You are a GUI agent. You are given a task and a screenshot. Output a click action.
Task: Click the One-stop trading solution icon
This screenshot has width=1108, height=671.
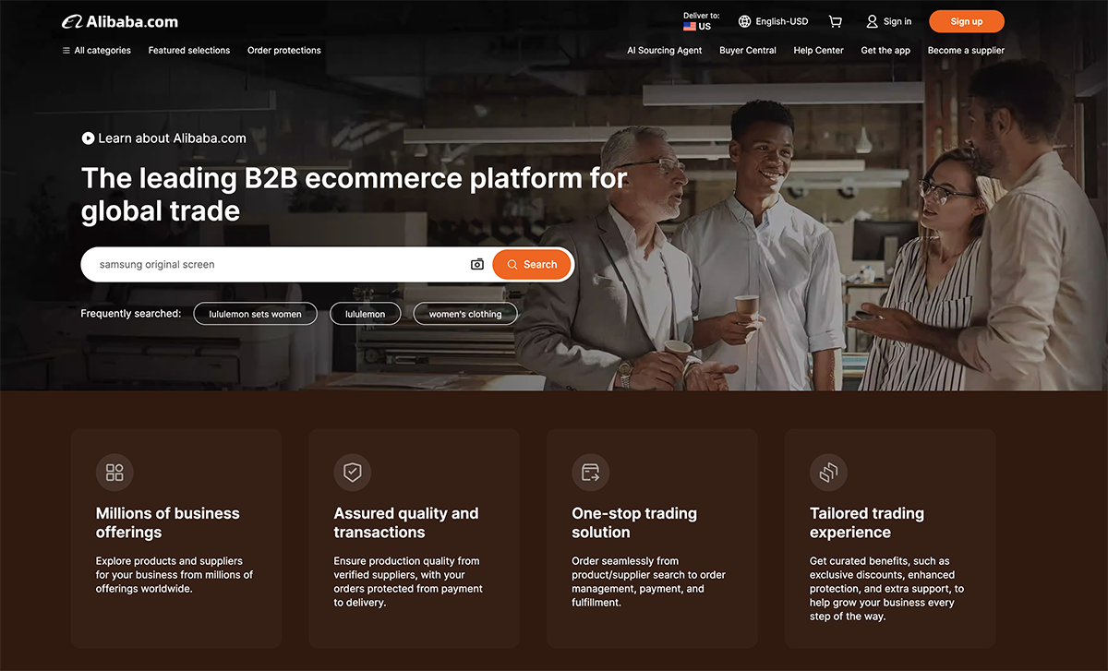[x=591, y=473]
